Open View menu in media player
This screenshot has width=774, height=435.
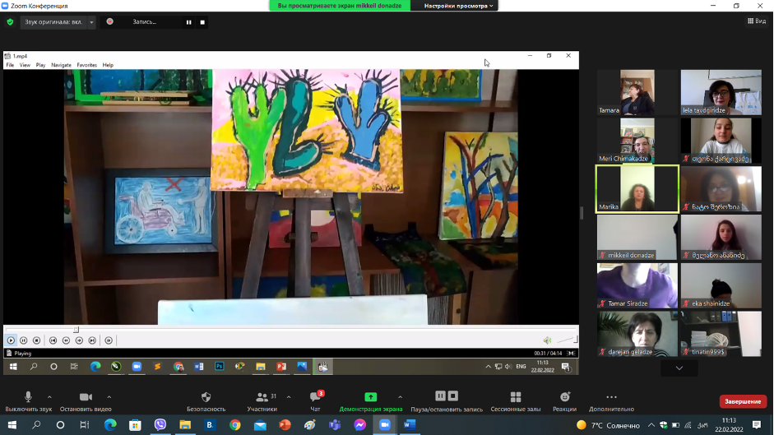point(25,65)
